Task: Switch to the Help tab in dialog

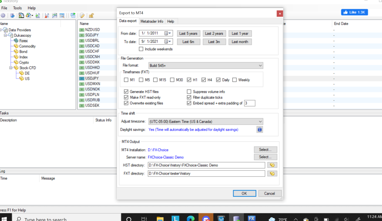Action: [170, 21]
